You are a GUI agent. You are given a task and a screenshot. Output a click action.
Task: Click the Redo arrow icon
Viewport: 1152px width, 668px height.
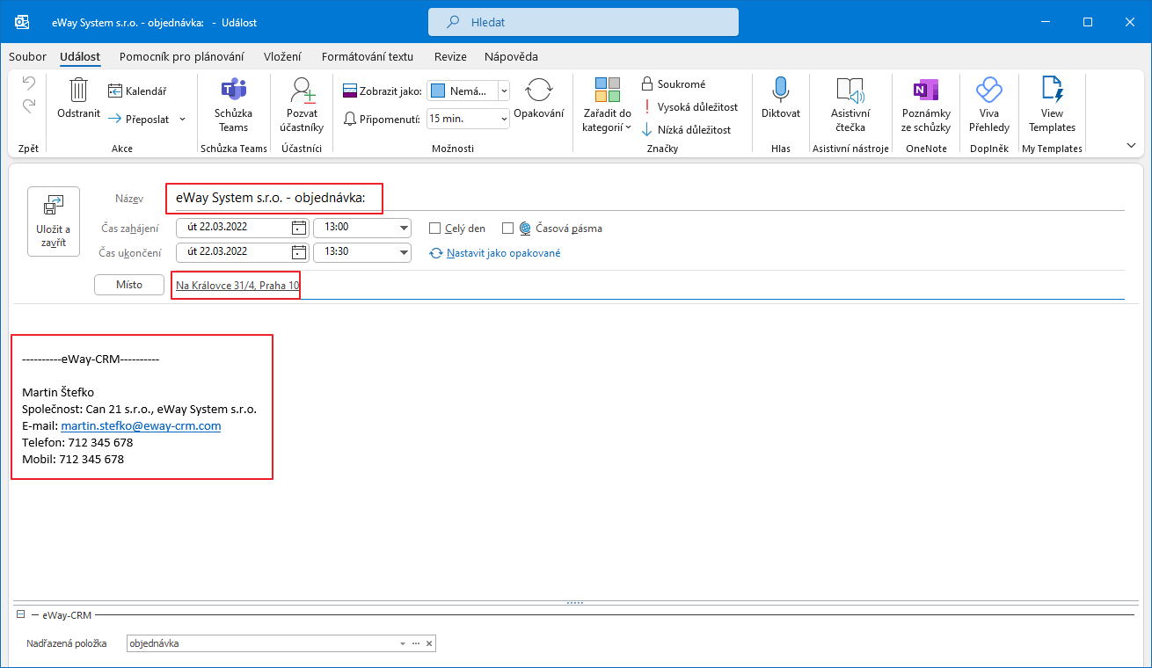click(28, 106)
